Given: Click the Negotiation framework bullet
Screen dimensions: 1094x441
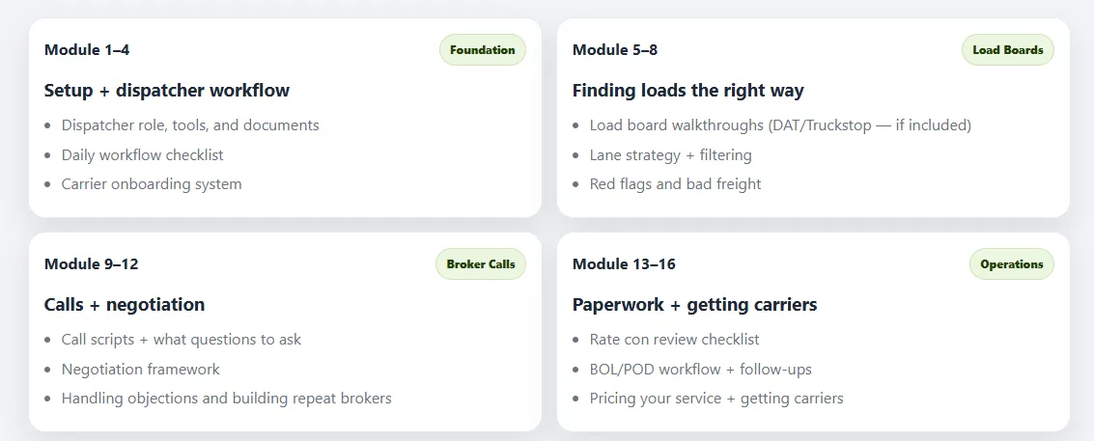Looking at the screenshot, I should (x=140, y=370).
